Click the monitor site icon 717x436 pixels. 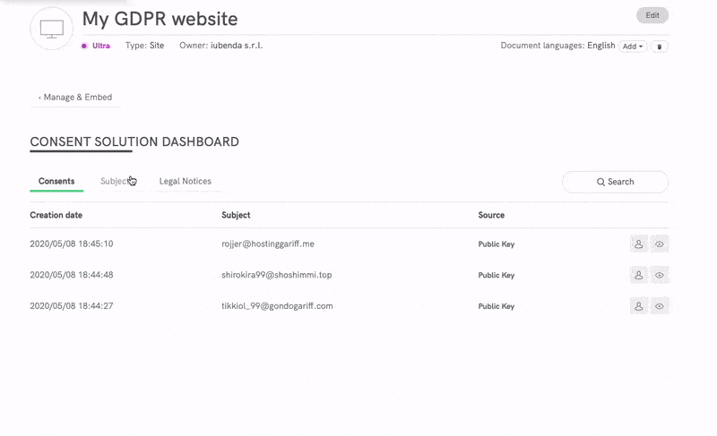click(51, 29)
